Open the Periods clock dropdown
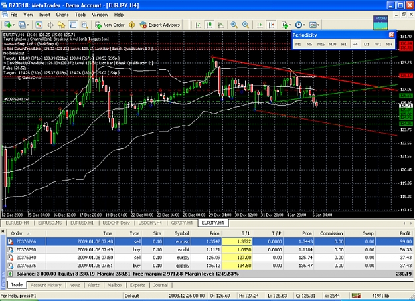The width and height of the screenshot is (415, 301). coord(300,25)
